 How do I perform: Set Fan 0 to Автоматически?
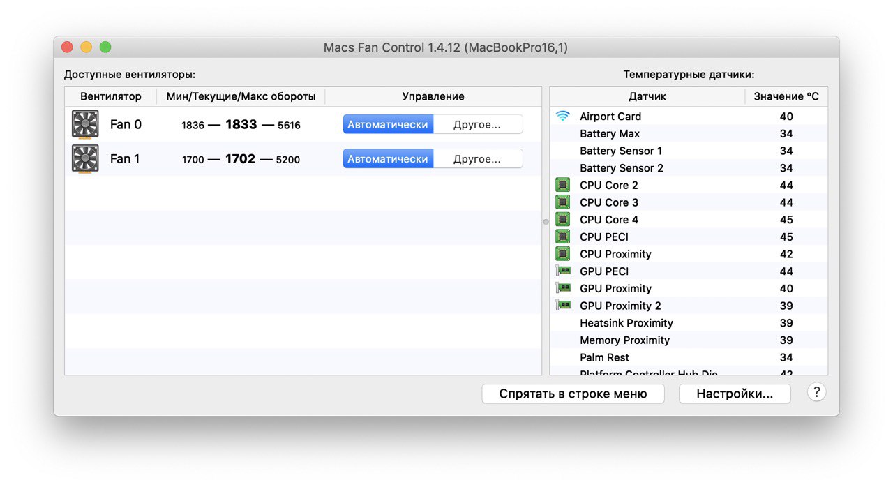point(388,125)
